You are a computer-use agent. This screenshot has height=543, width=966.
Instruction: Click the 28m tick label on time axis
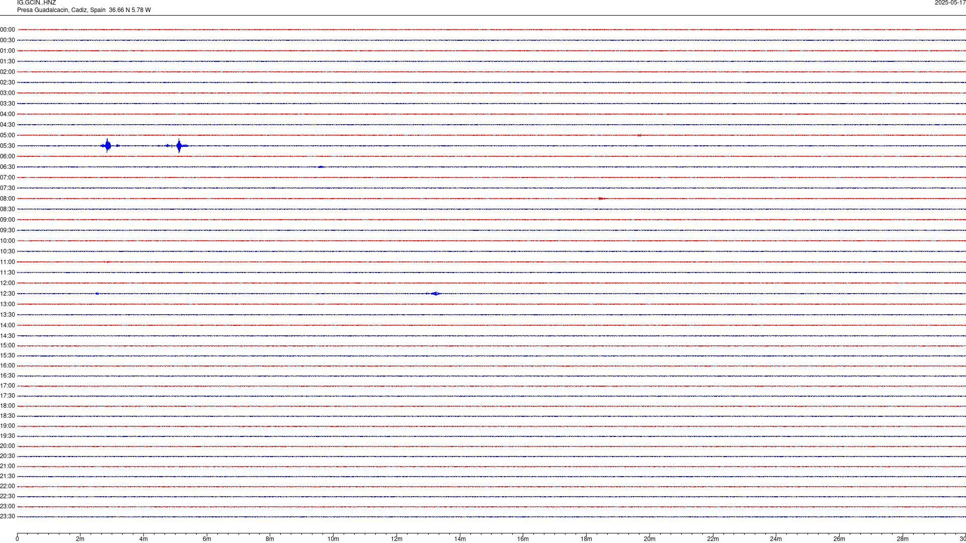tap(903, 539)
